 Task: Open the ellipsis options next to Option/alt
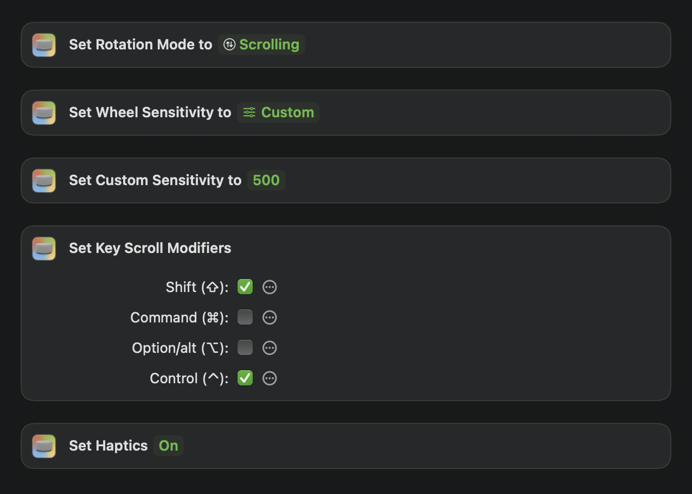tap(270, 348)
